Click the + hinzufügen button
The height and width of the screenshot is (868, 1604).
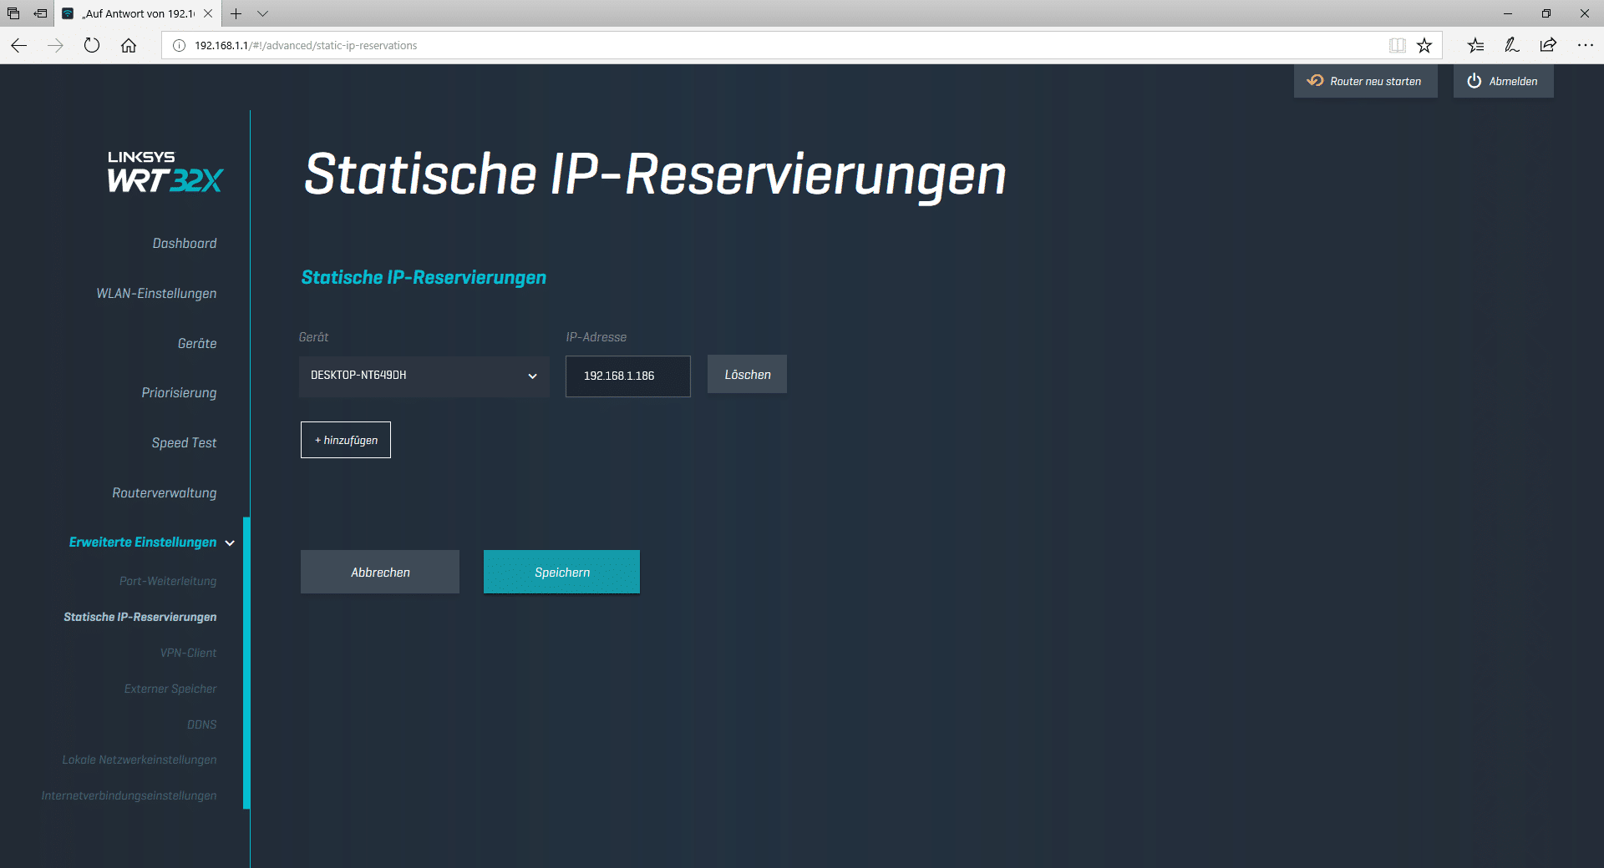(346, 440)
